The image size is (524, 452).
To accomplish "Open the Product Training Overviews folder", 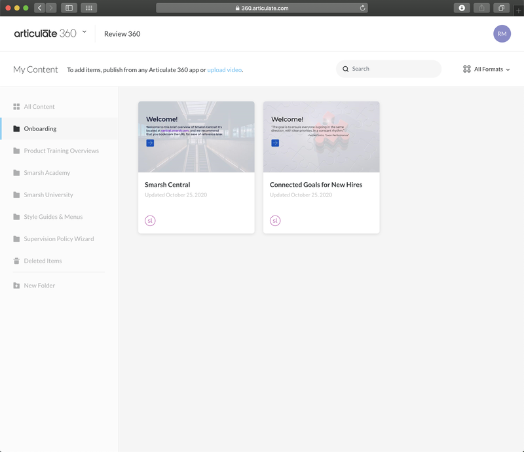I will pyautogui.click(x=61, y=151).
